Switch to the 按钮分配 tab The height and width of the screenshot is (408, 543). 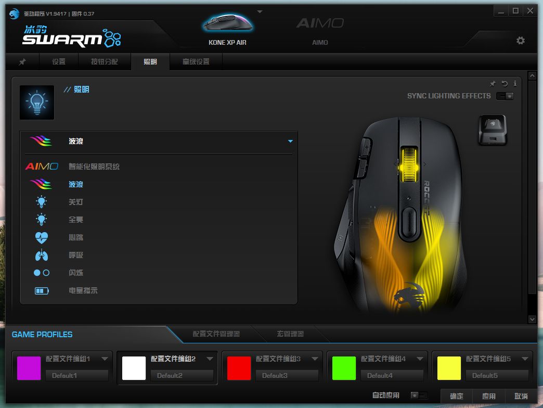[x=104, y=61]
